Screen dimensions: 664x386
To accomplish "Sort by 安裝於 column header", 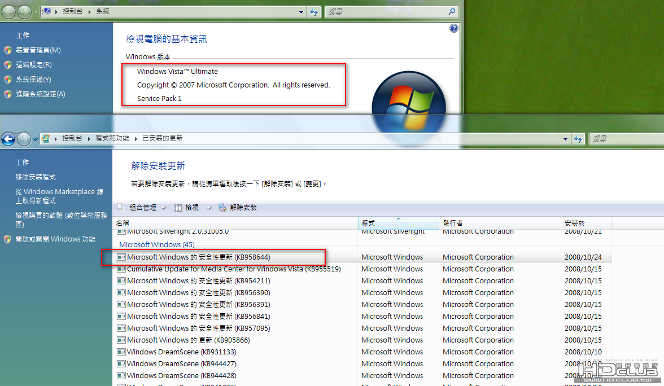I will (x=587, y=223).
